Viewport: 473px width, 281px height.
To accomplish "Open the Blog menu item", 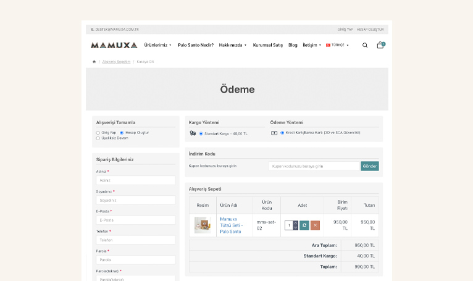I will [x=293, y=45].
